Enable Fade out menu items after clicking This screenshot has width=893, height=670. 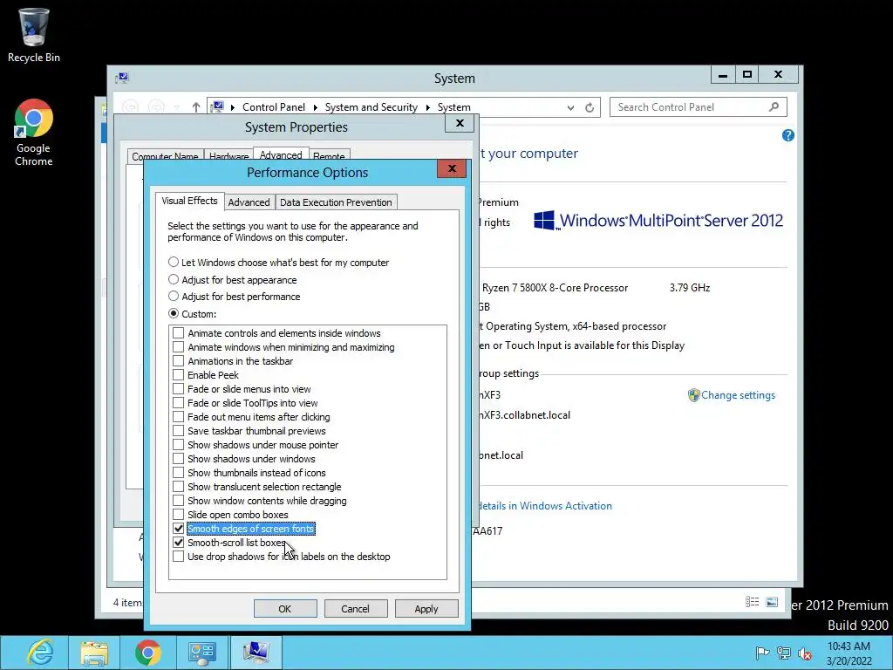pos(178,416)
